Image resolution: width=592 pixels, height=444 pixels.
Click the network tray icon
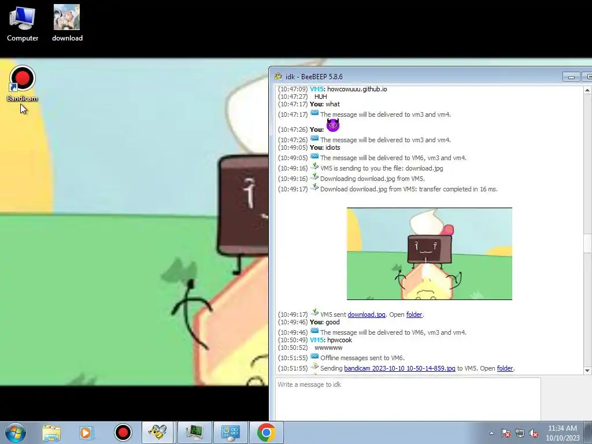[520, 433]
